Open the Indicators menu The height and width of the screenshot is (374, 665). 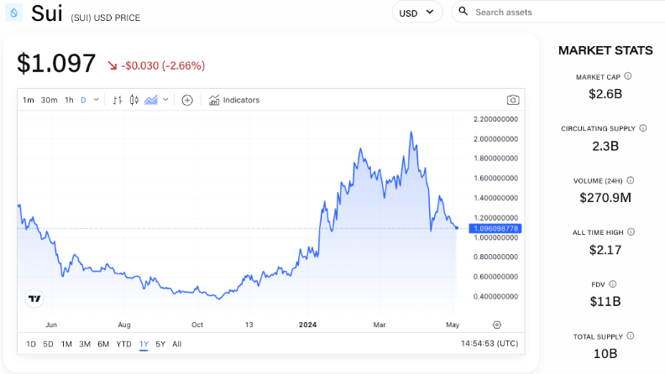coord(234,100)
